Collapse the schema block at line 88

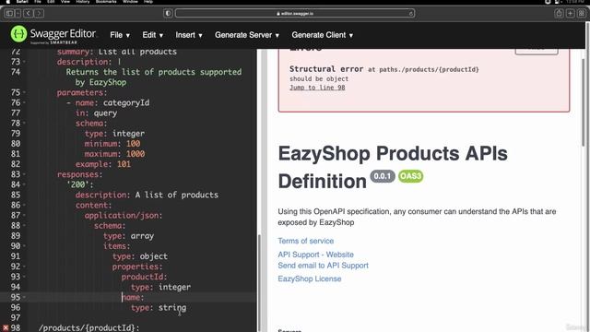[x=24, y=225]
